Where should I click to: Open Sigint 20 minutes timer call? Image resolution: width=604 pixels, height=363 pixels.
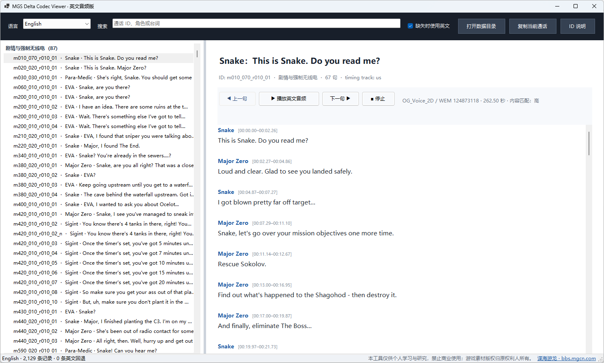coord(99,283)
